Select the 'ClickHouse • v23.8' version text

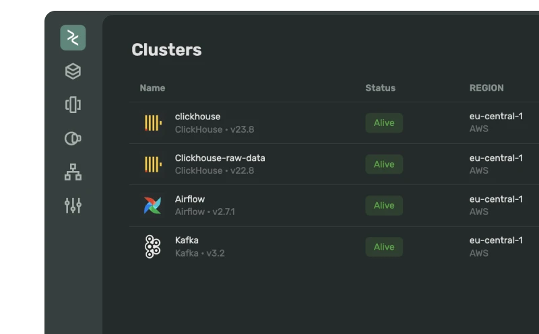(x=214, y=129)
